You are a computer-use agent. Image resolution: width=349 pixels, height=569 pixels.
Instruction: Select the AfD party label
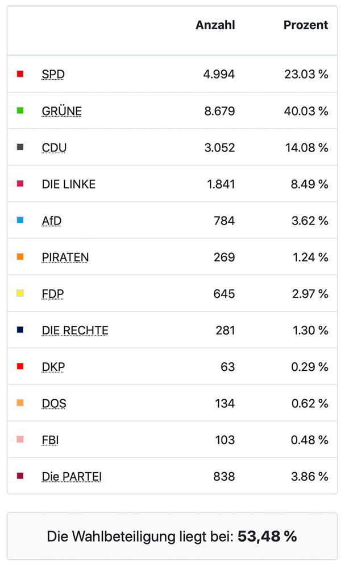point(51,220)
